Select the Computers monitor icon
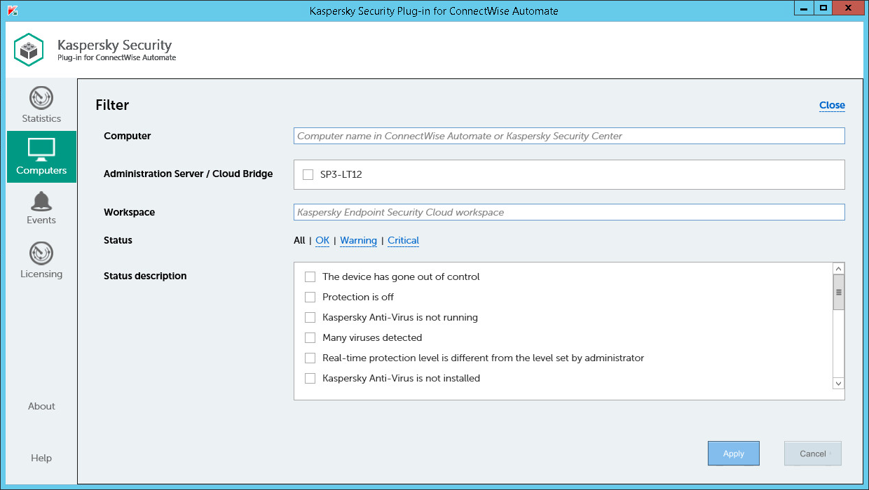 pos(41,149)
